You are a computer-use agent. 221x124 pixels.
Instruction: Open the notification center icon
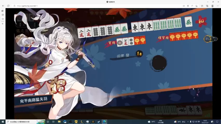tap(217, 122)
